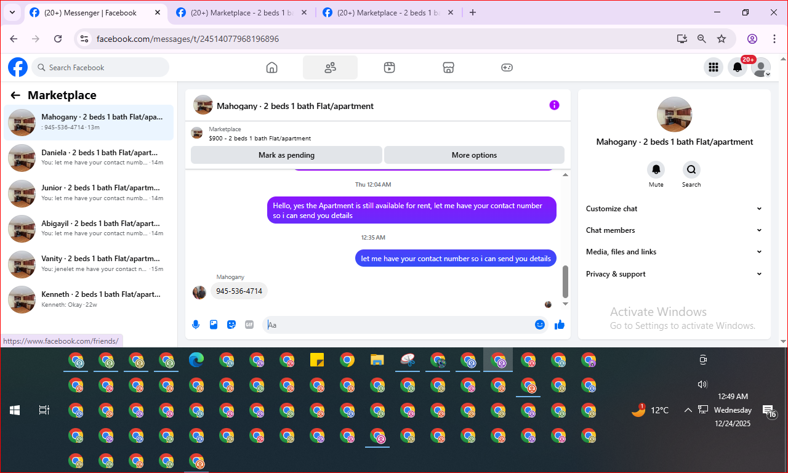This screenshot has width=788, height=473.
Task: Open Sticky Notes from taskbar
Action: tap(317, 360)
